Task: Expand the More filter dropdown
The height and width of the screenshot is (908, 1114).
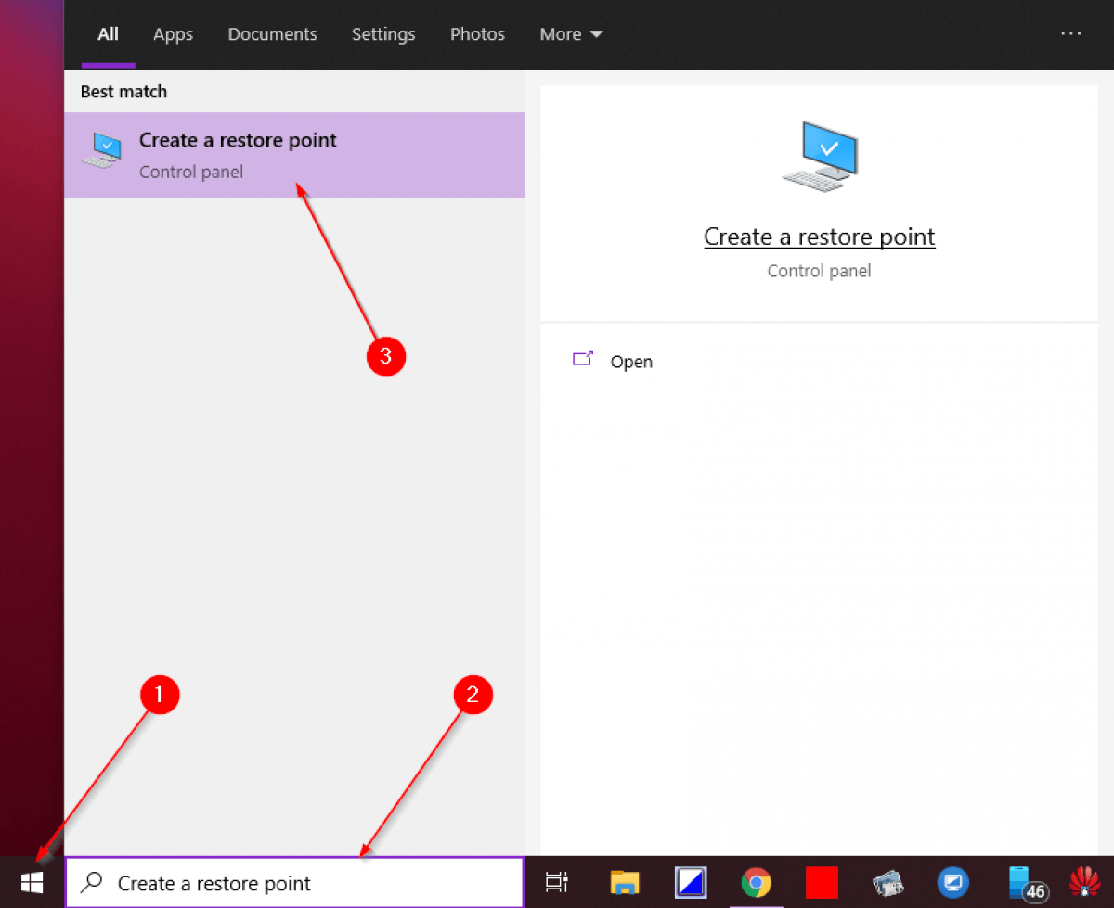Action: 571,34
